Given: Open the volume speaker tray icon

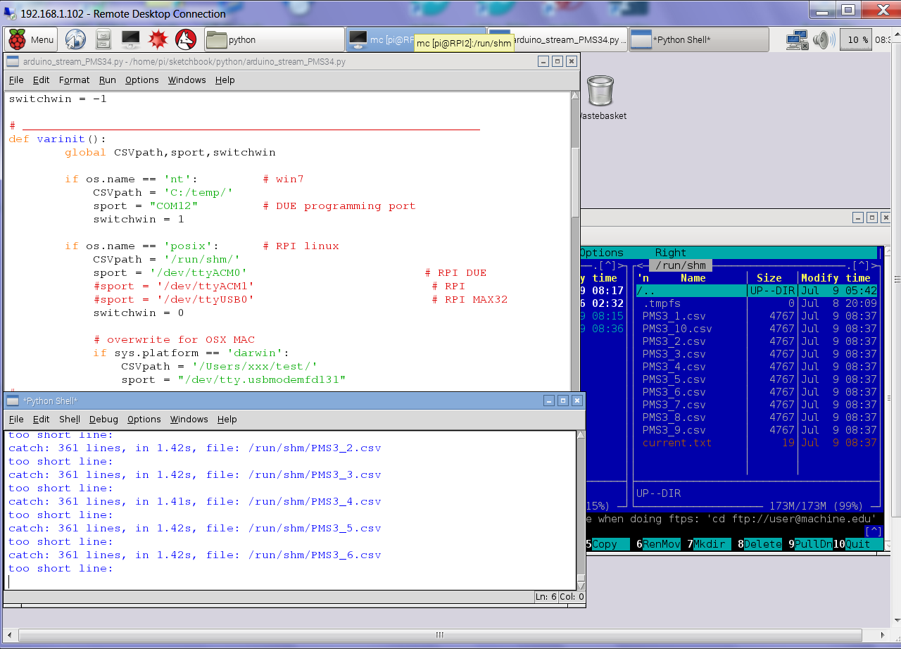Looking at the screenshot, I should [x=822, y=39].
